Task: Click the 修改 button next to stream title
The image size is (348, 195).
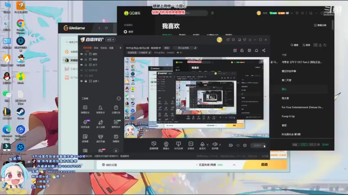Action: (x=167, y=48)
